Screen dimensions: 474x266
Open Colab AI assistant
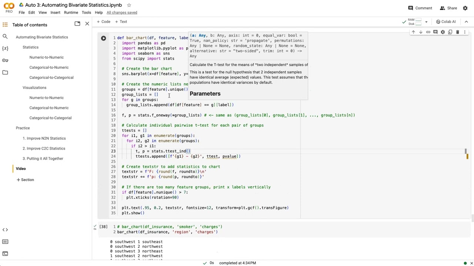tap(445, 22)
